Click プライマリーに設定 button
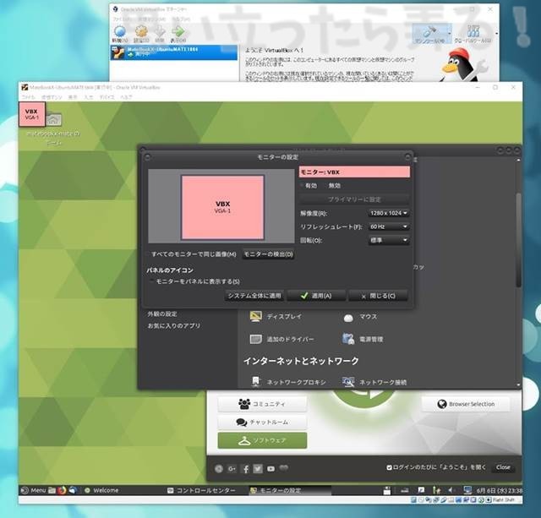The height and width of the screenshot is (518, 541). click(x=354, y=199)
